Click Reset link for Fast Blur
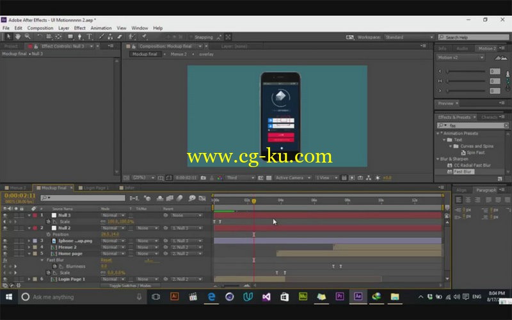Viewport: 512px width, 320px height. pos(106,260)
